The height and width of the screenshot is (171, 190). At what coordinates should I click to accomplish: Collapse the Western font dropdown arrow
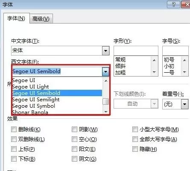(x=105, y=71)
